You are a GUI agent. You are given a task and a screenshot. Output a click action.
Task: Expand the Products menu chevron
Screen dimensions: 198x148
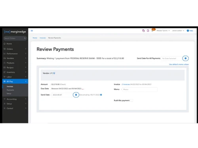pos(26,63)
